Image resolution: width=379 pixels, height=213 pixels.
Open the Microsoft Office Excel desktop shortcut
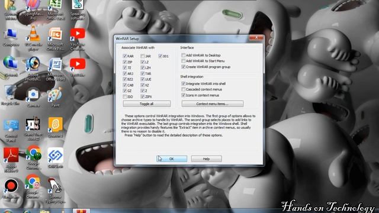point(55,9)
